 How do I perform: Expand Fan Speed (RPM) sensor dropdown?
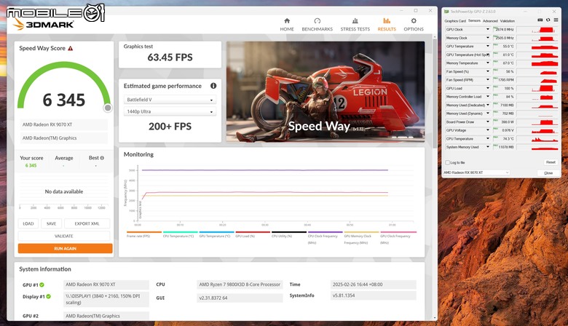[x=488, y=79]
